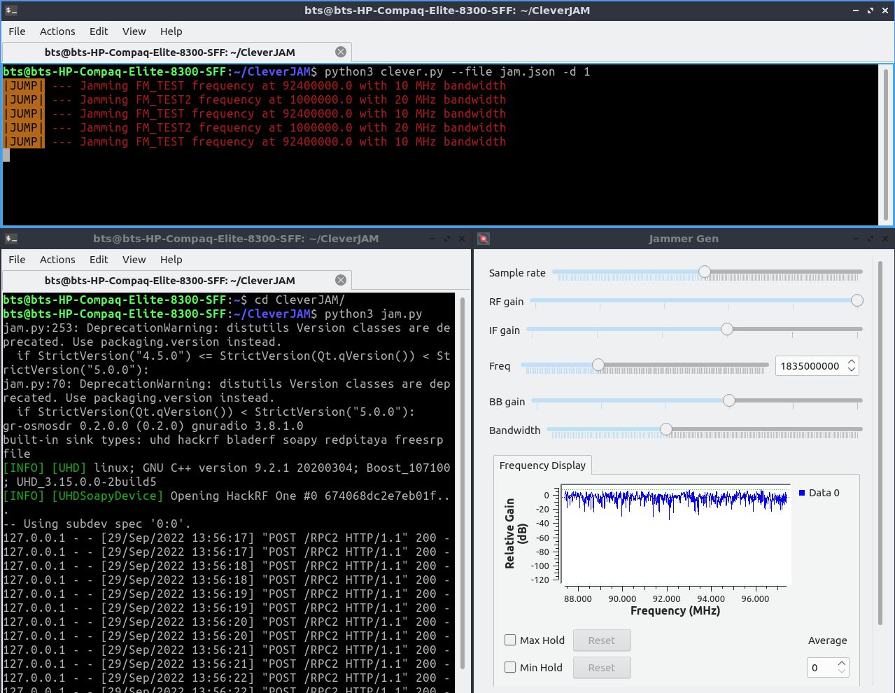Click the Reset button beside Min Hold
This screenshot has height=693, width=895.
click(601, 668)
